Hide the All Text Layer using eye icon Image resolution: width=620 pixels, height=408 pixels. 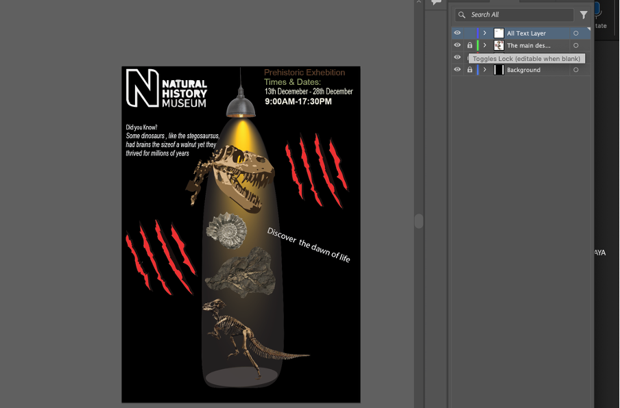coord(457,33)
